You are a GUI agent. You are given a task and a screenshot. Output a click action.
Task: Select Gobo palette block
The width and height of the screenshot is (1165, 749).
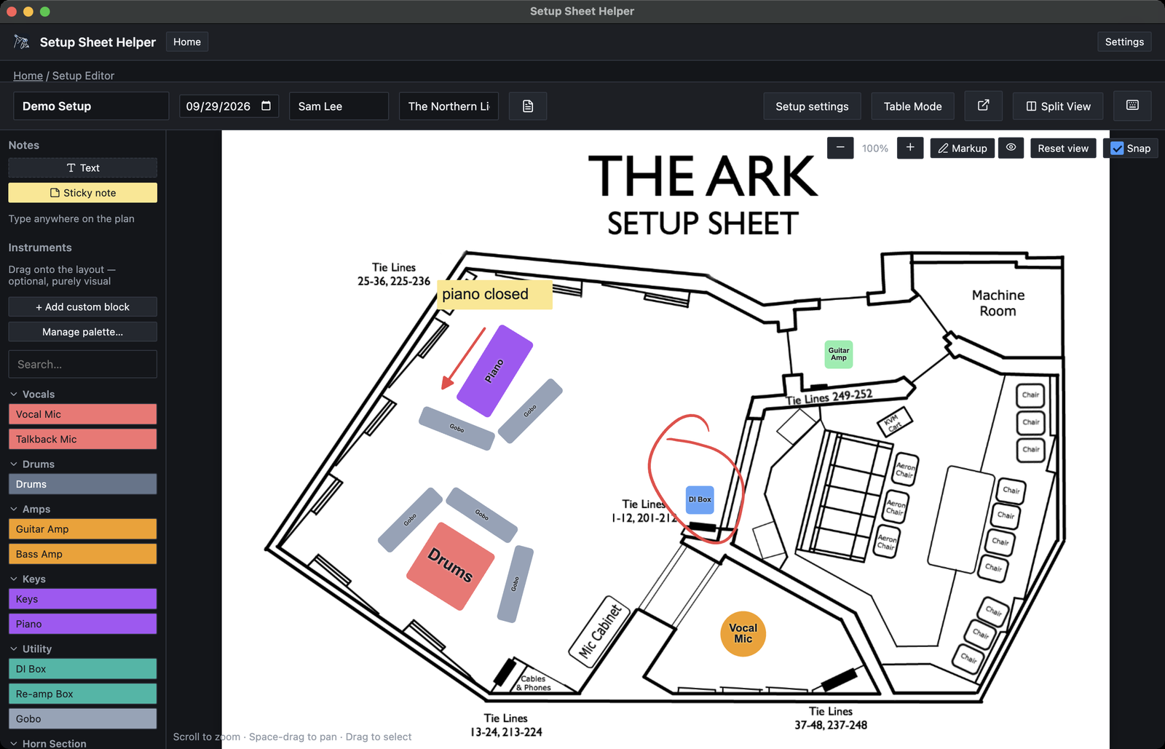pyautogui.click(x=82, y=718)
